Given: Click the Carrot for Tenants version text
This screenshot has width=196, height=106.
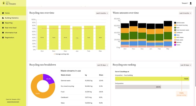Looking at the screenshot, I should click(13, 99).
